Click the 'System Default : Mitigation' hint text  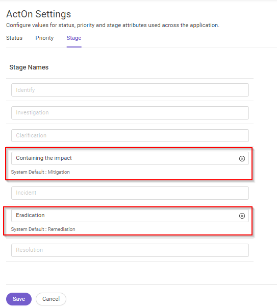coord(40,172)
